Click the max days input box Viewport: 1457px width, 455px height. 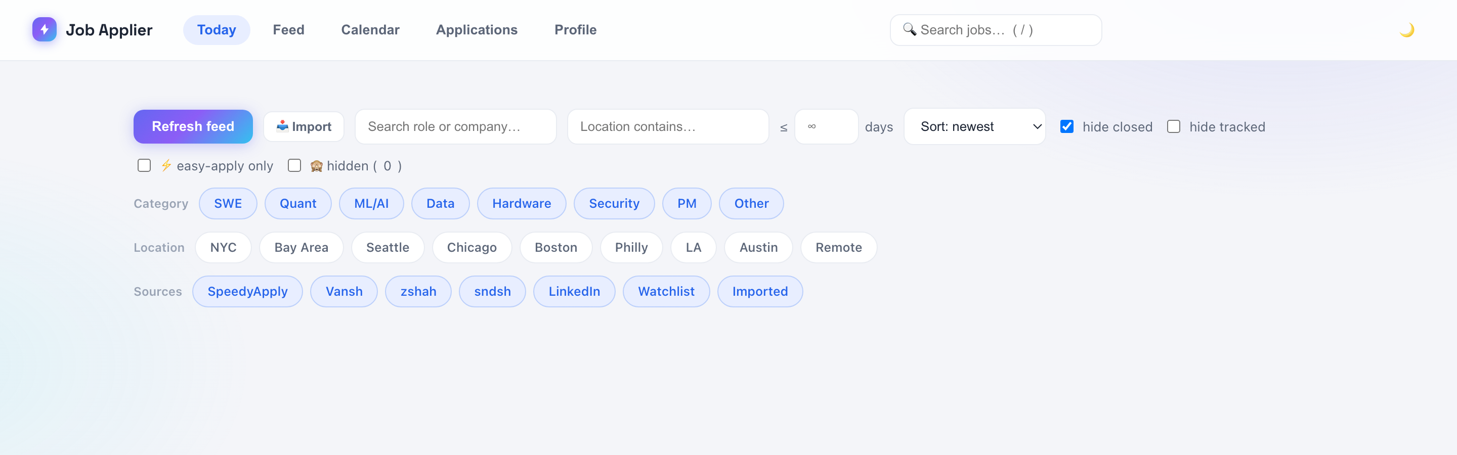tap(826, 126)
